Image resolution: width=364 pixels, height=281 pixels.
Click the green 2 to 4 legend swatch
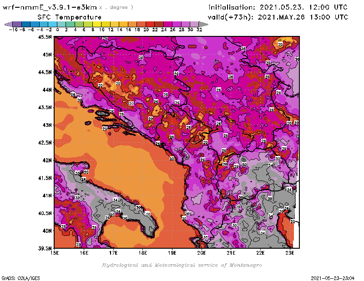point(71,24)
